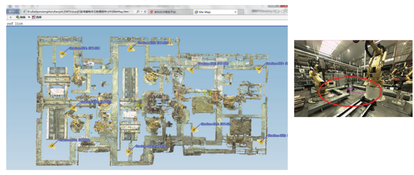
Task: Click the convert toolbar button with green icon
Action: pyautogui.click(x=21, y=17)
